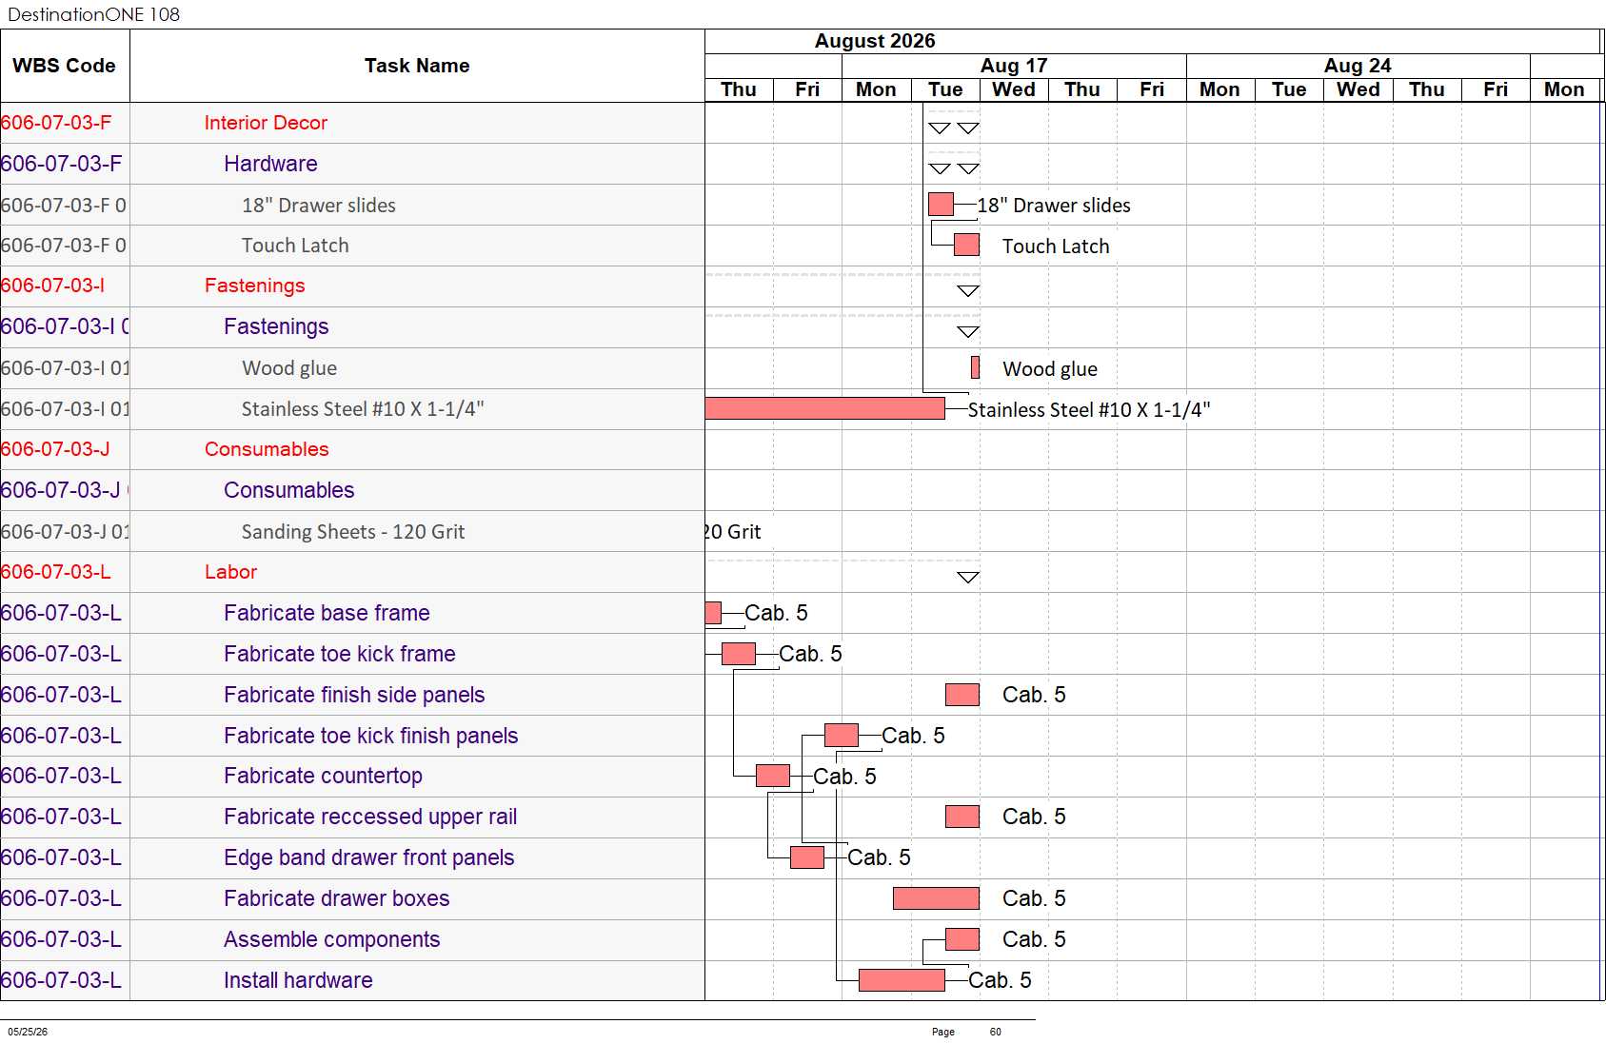Image resolution: width=1606 pixels, height=1044 pixels.
Task: Select the Fabricate countertop task
Action: (323, 776)
